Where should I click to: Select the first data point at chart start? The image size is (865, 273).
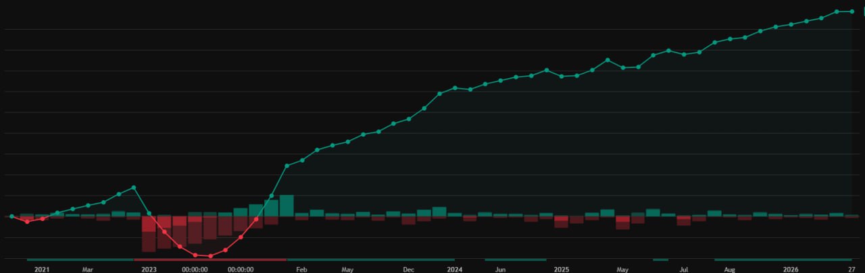point(11,216)
